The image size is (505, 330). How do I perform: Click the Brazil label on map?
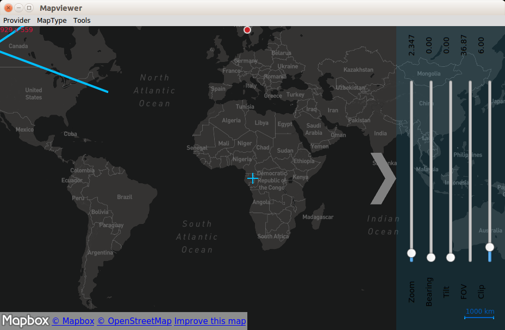(x=124, y=197)
